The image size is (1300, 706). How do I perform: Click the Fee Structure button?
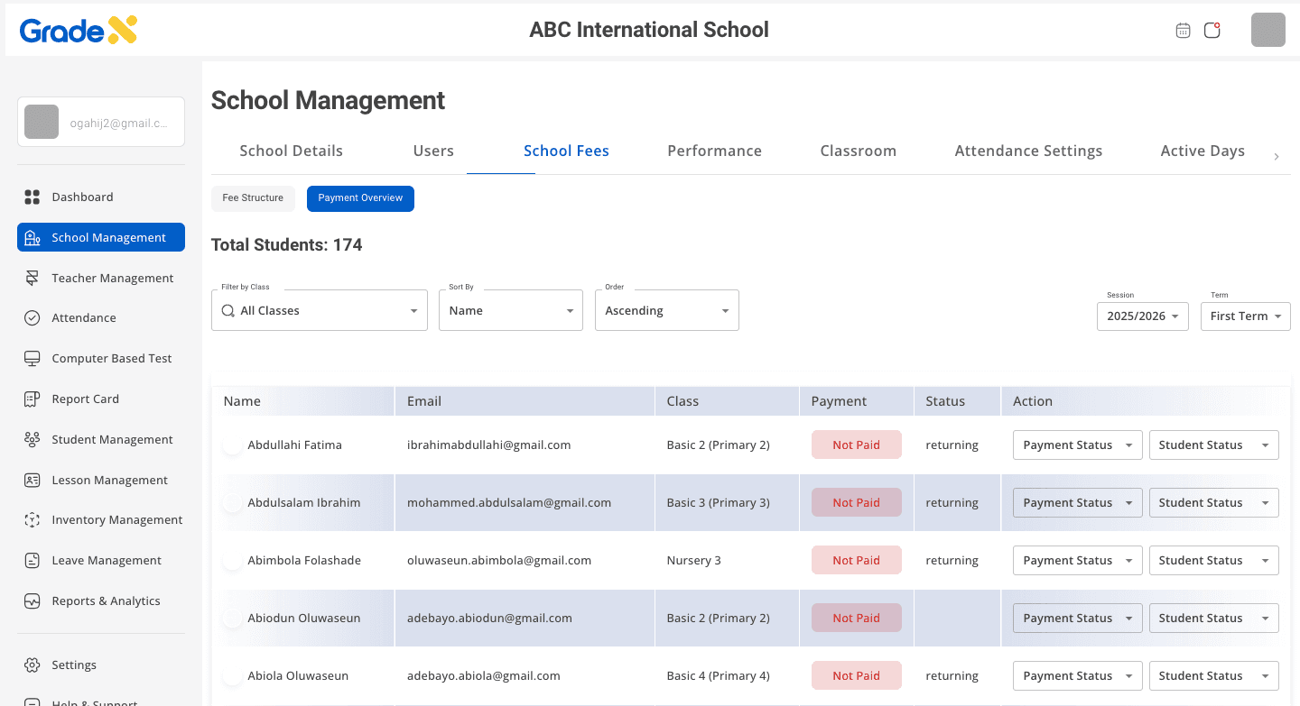253,198
